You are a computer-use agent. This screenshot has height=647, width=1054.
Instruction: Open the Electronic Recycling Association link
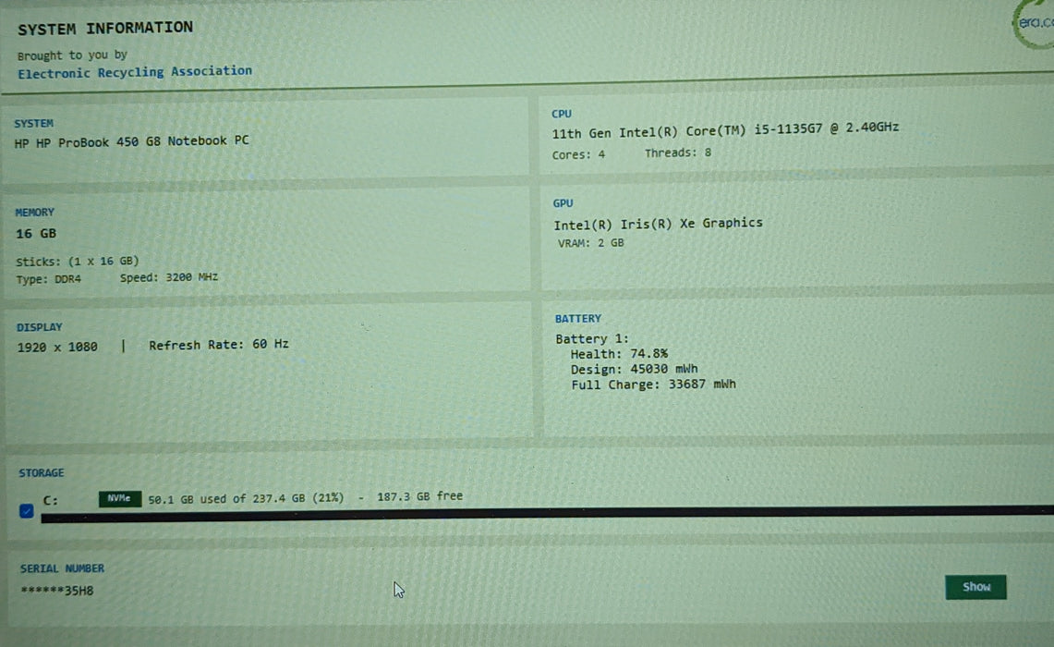click(x=135, y=72)
